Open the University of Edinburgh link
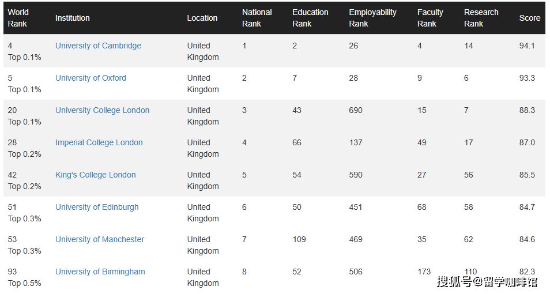550x294 pixels. [x=97, y=207]
